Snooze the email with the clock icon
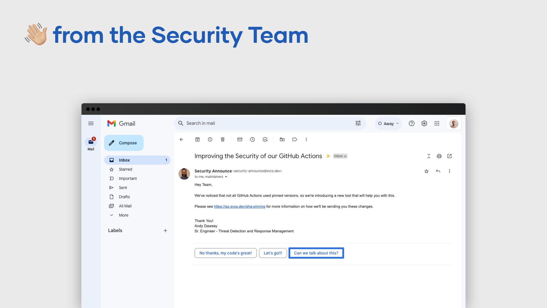The height and width of the screenshot is (308, 547). point(252,139)
